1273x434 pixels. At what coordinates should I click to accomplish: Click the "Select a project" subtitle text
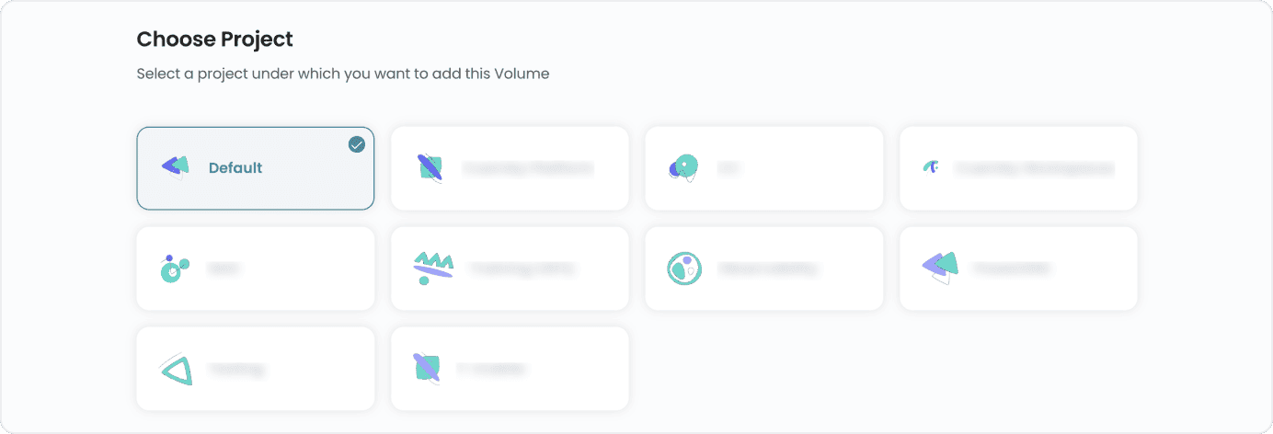tap(342, 74)
